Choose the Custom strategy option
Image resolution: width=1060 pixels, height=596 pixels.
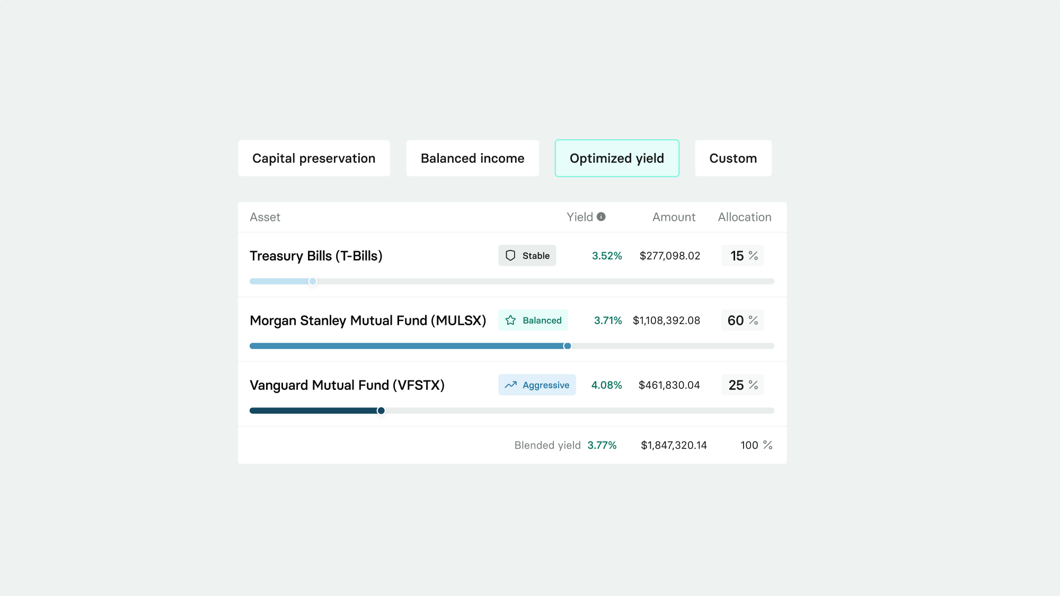tap(733, 158)
